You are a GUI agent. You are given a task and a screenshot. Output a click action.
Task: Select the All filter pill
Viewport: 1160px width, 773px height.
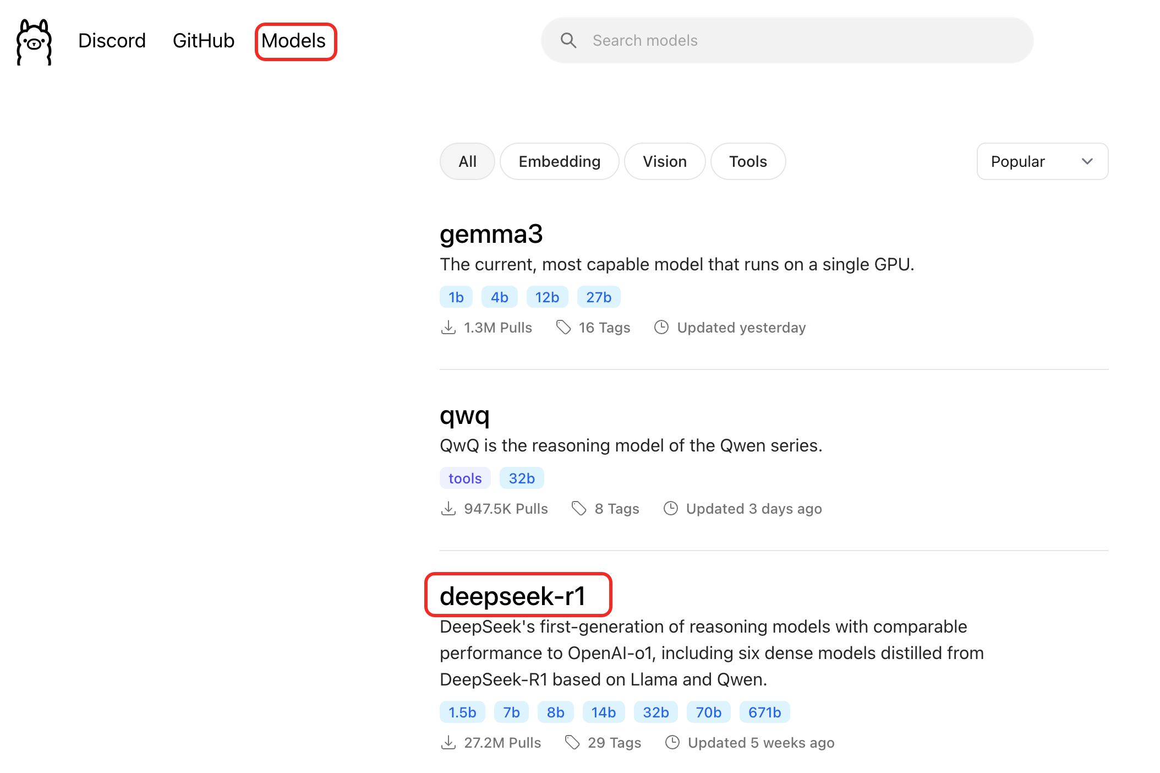point(467,161)
